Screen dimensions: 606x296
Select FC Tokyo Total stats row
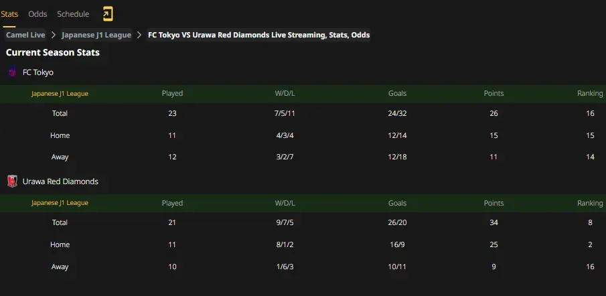pyautogui.click(x=303, y=113)
